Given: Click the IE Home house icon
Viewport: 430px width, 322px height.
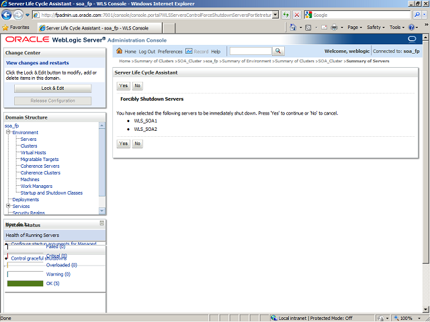Looking at the screenshot, I should click(294, 28).
